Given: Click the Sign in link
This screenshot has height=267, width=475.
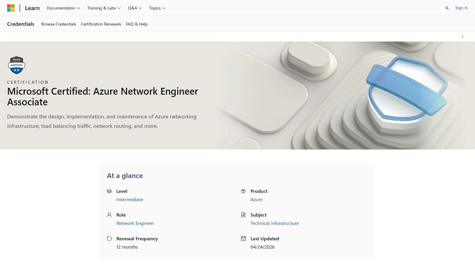Looking at the screenshot, I should [x=461, y=8].
